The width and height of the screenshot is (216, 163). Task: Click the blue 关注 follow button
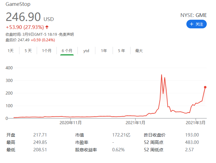[197, 24]
